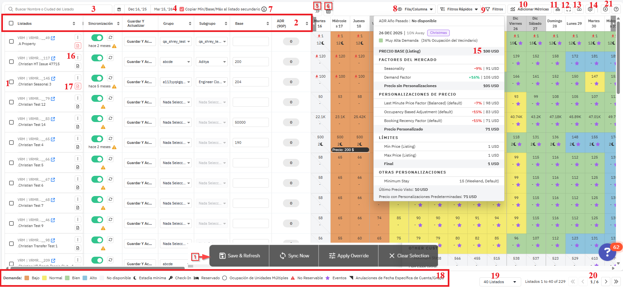Open three-dot menu for Christian HT Issue 47715
Image resolution: width=623 pixels, height=290 pixels.
78,57
